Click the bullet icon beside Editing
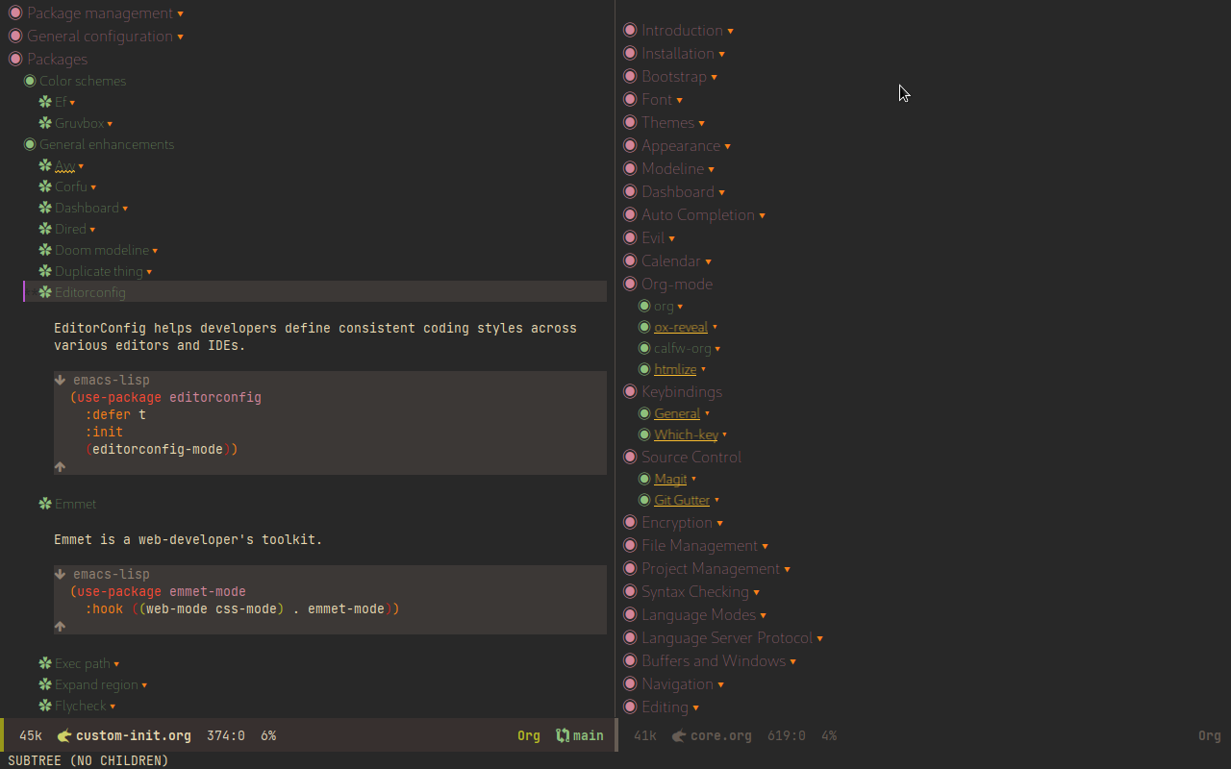 coord(630,707)
